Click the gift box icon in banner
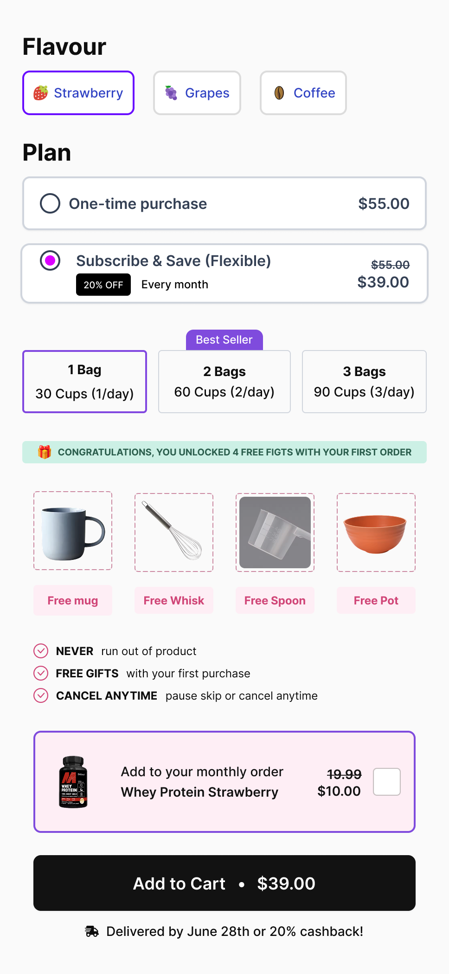Image resolution: width=449 pixels, height=974 pixels. 45,452
